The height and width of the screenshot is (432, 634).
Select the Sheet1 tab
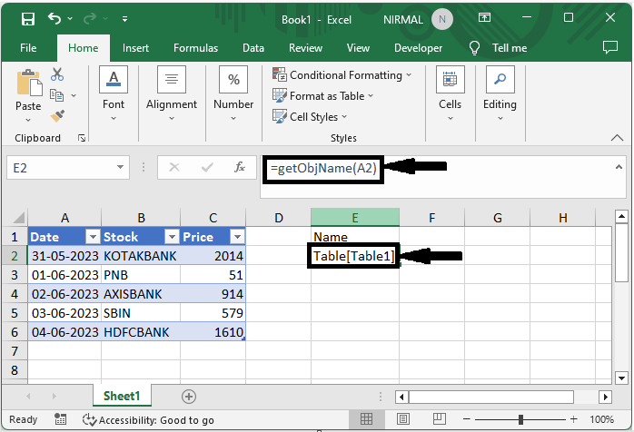(122, 396)
